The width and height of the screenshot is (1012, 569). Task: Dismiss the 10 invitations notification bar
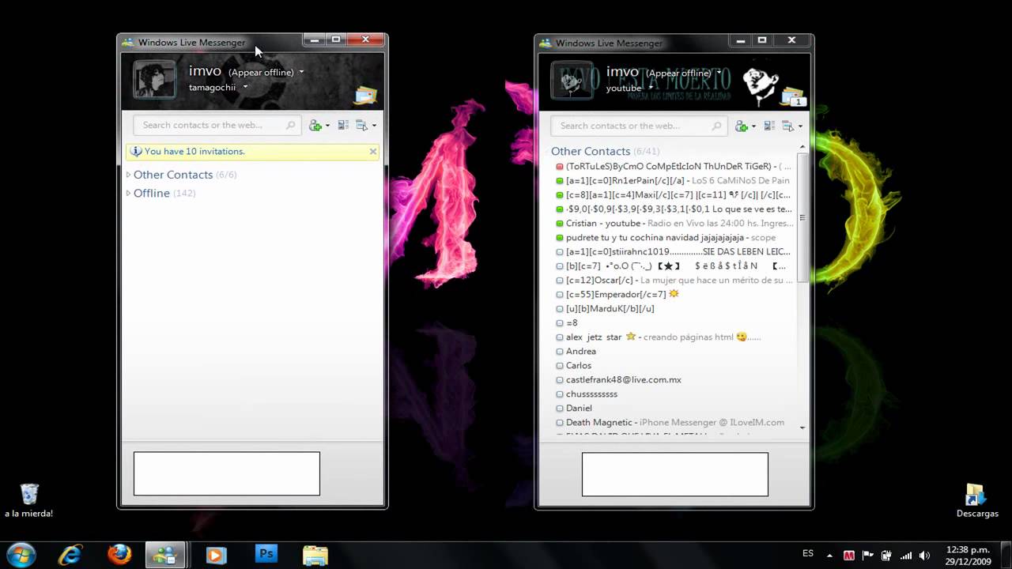coord(373,151)
